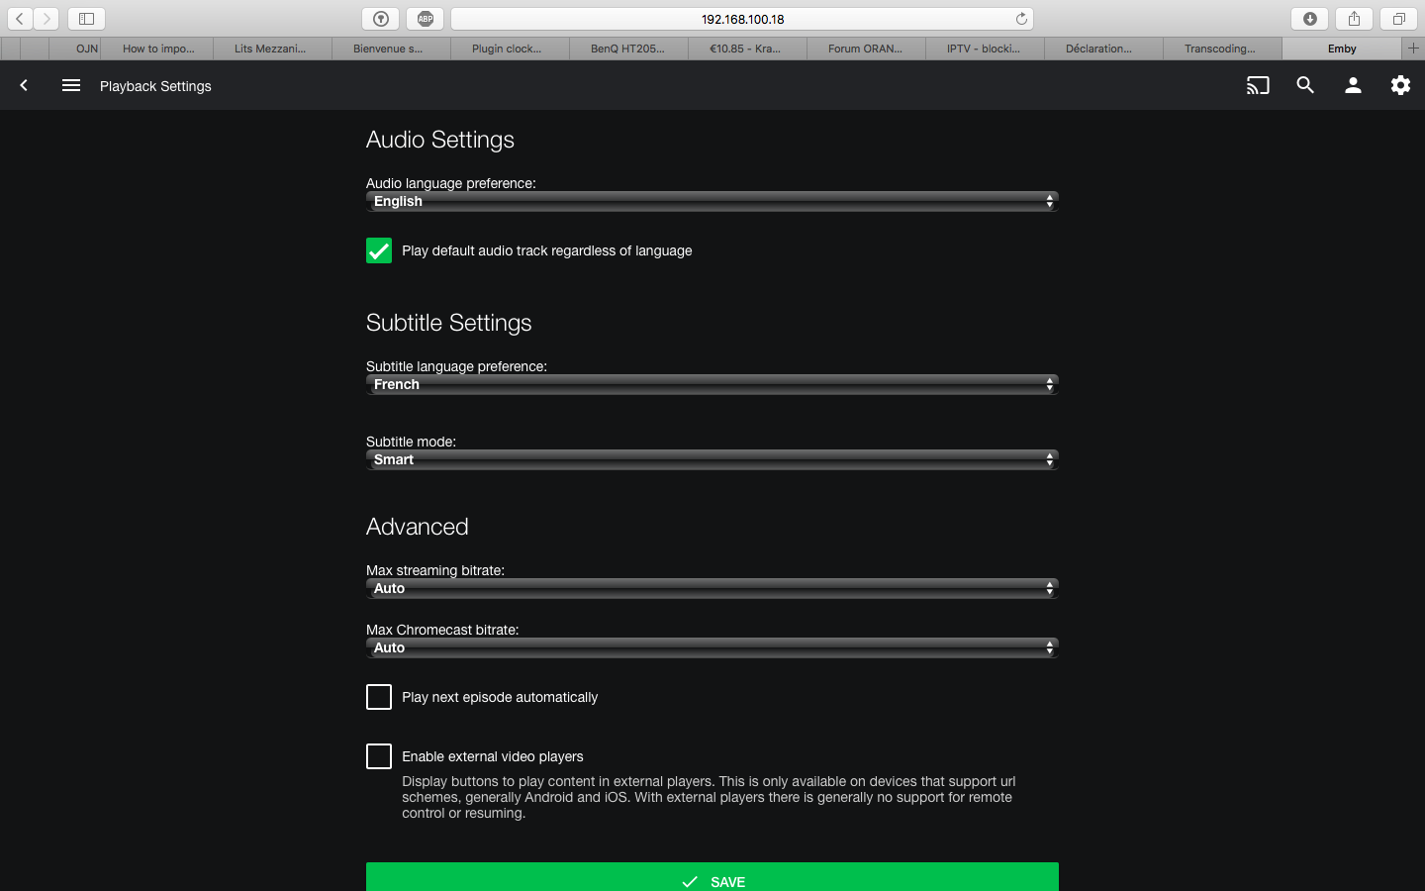Switch to the Bienvenue s... tab

391,49
